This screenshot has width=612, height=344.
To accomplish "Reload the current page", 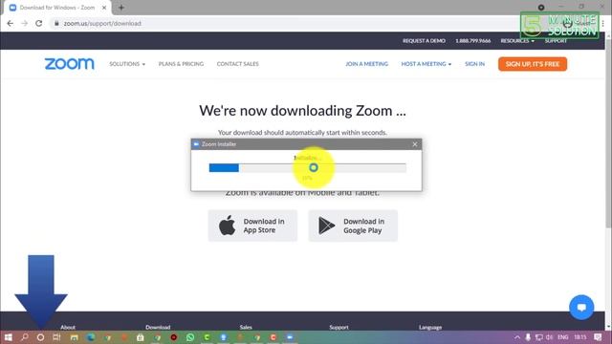I will pos(38,23).
